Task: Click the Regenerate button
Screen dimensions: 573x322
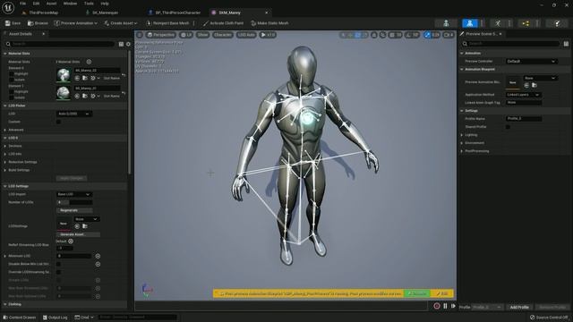Action: 74,210
